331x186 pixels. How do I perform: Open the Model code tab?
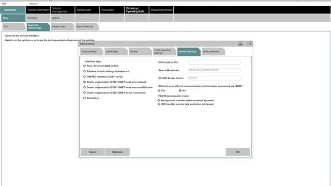(x=62, y=27)
